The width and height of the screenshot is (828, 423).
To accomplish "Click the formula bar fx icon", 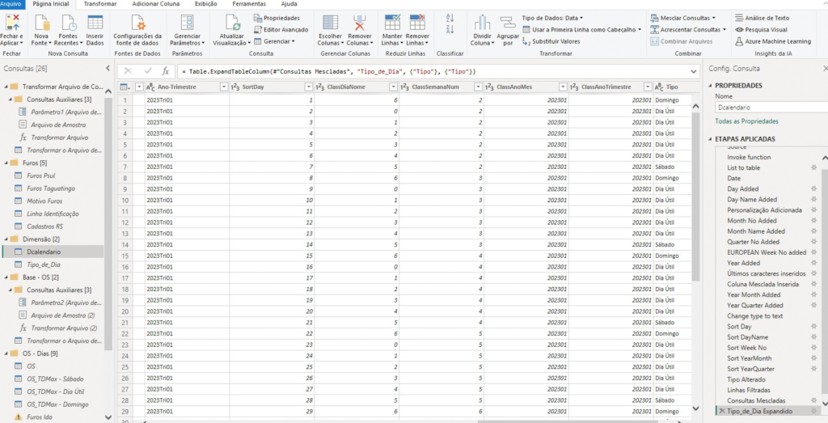I will click(x=165, y=71).
